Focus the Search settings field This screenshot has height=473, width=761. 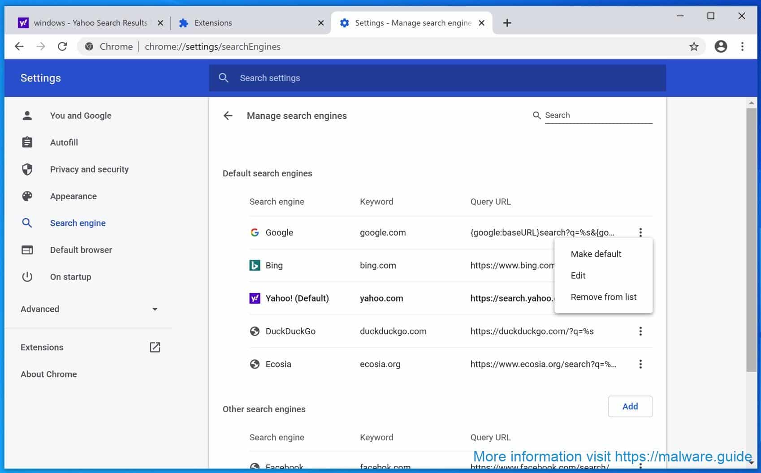point(437,78)
